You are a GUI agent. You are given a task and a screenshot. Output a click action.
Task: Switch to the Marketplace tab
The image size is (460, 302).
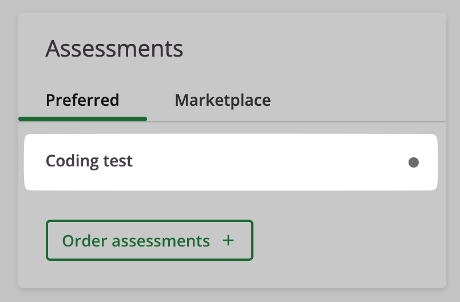click(223, 100)
